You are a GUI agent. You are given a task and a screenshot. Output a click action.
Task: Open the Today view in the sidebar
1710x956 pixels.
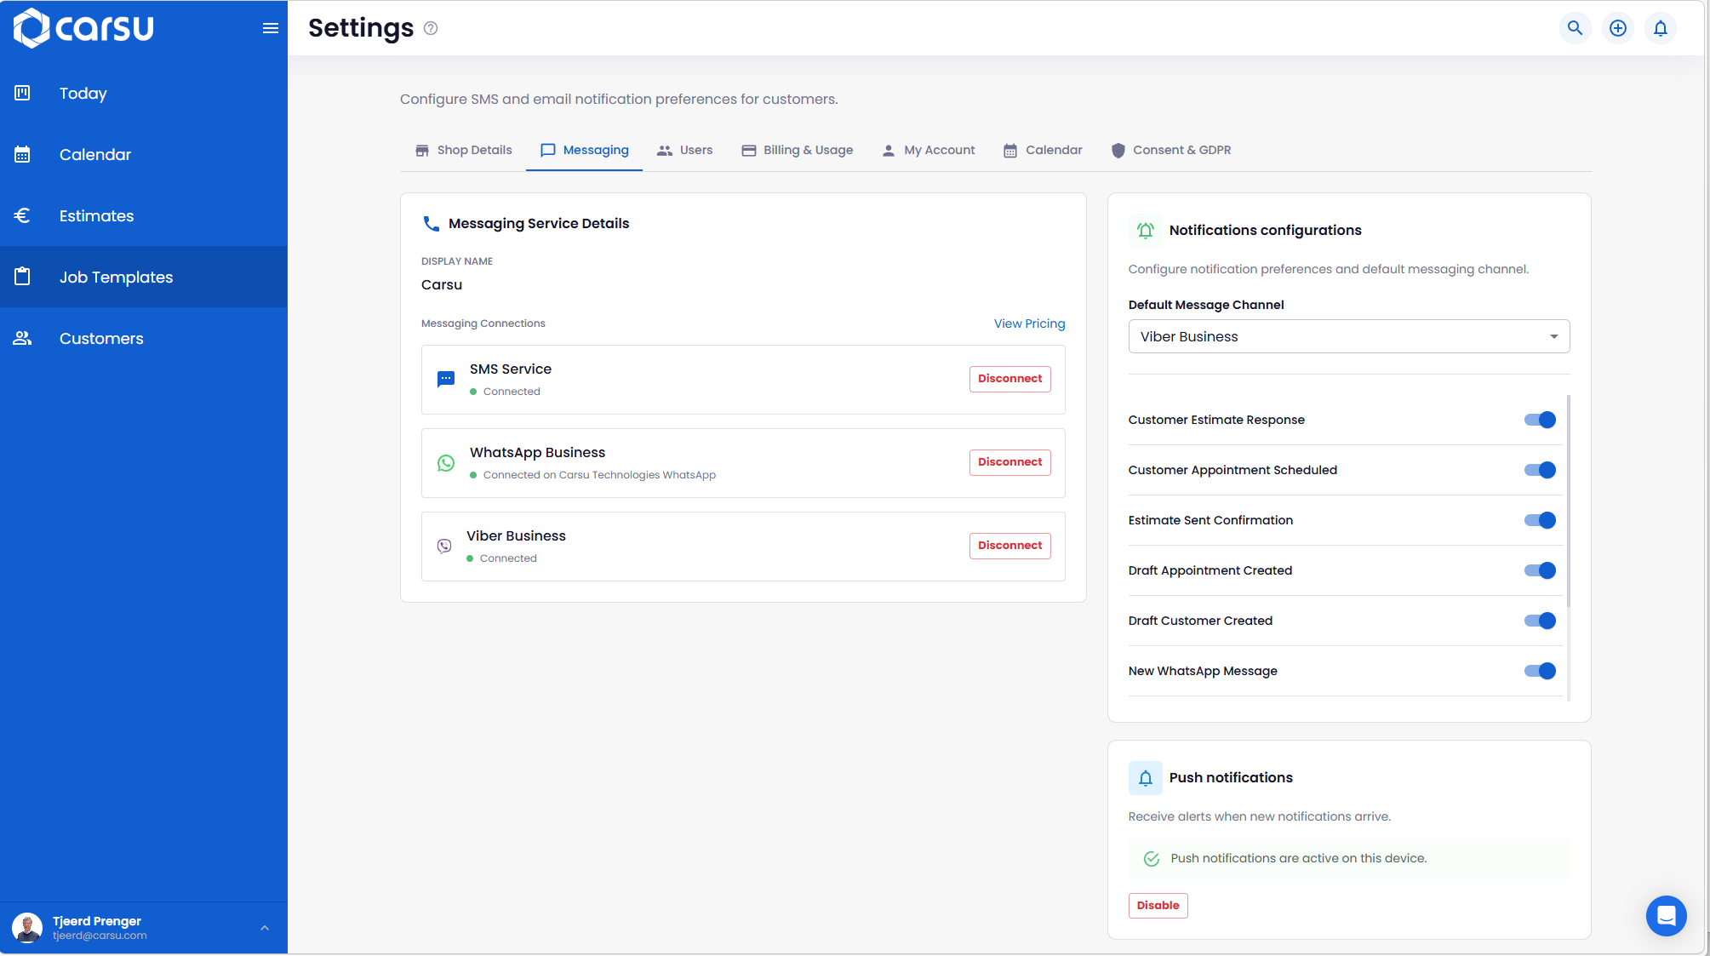coord(83,94)
